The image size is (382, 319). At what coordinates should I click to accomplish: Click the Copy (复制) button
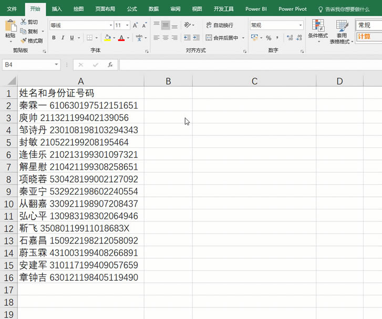click(29, 31)
